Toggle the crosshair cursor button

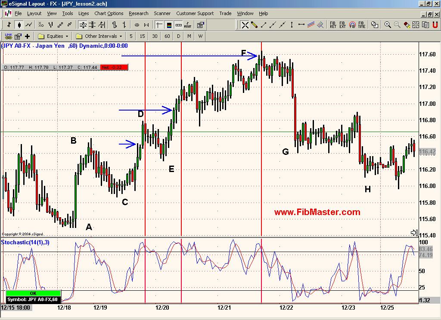click(x=159, y=25)
